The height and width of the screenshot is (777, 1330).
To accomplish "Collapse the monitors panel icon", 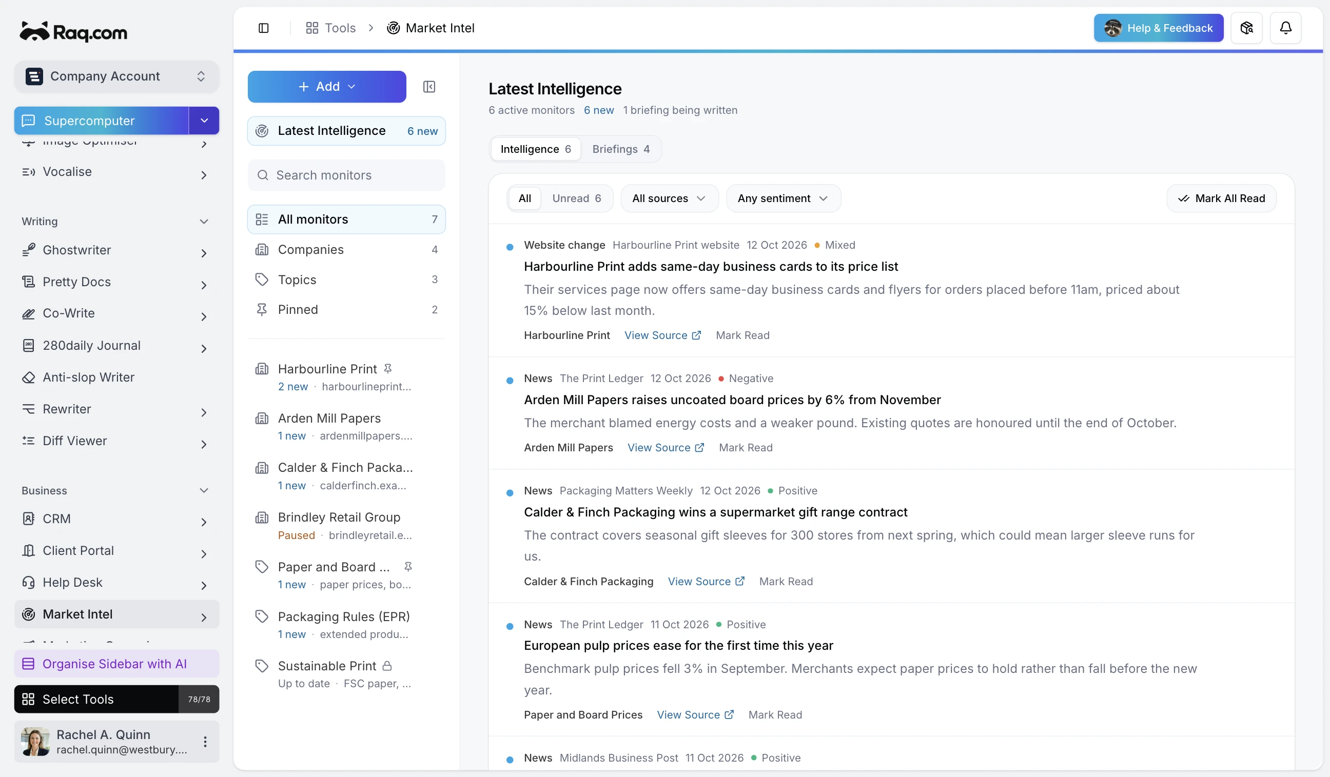I will point(429,87).
